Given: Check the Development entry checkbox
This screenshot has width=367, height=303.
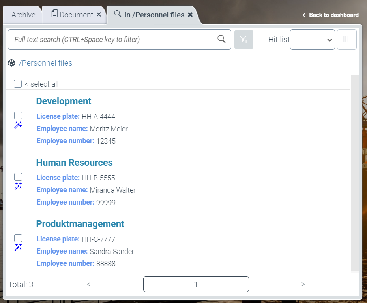Looking at the screenshot, I should (x=18, y=116).
